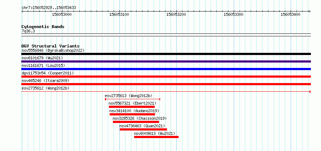Open nsv4736463 (Quan2021) label

point(142,126)
